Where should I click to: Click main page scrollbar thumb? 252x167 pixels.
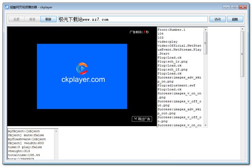coord(243,54)
